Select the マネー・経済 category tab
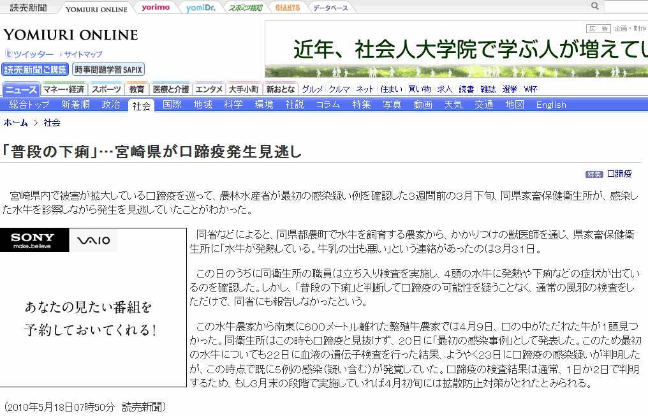 (x=64, y=89)
